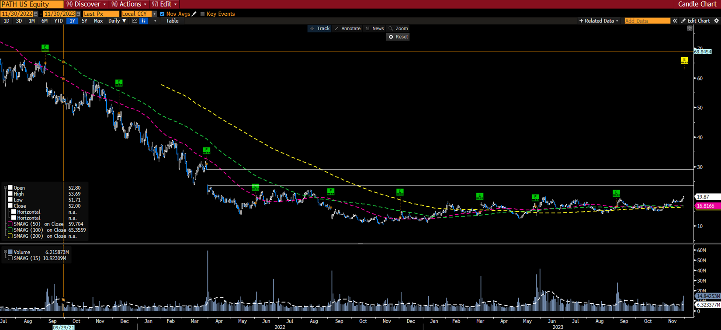Click the Last Px field
Viewport: 721px width, 330px height.
click(x=101, y=14)
